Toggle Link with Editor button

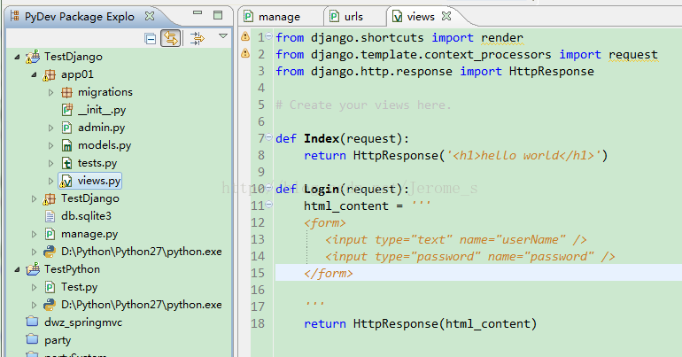[170, 38]
